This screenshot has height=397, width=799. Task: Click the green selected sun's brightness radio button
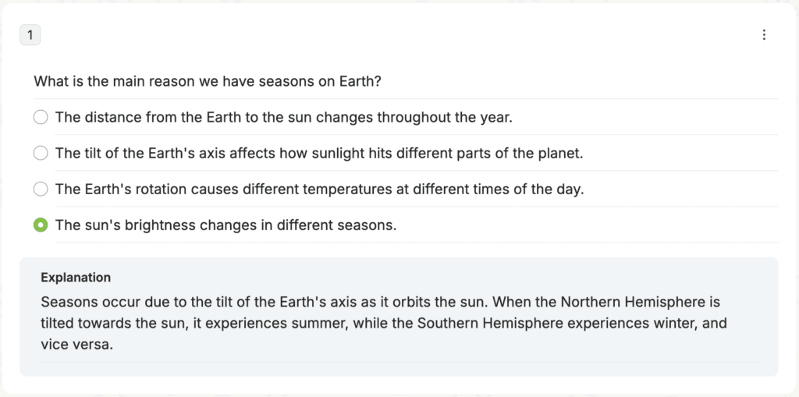coord(41,225)
